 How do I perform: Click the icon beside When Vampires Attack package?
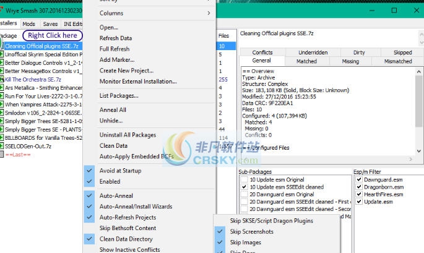pyautogui.click(x=1, y=105)
